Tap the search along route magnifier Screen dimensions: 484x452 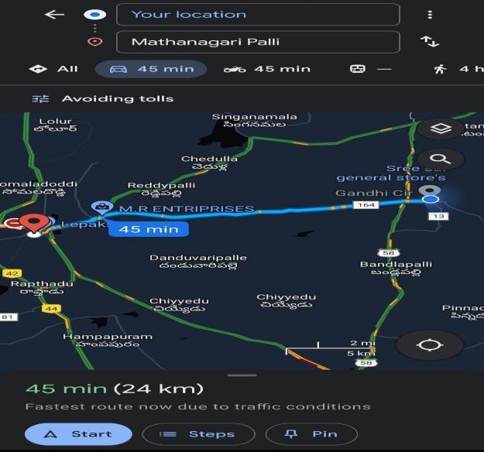(441, 159)
